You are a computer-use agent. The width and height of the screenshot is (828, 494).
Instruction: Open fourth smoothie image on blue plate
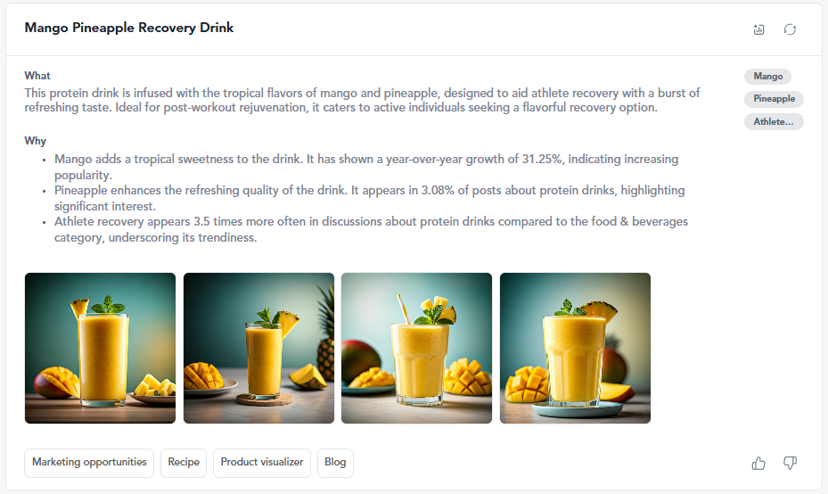[575, 348]
